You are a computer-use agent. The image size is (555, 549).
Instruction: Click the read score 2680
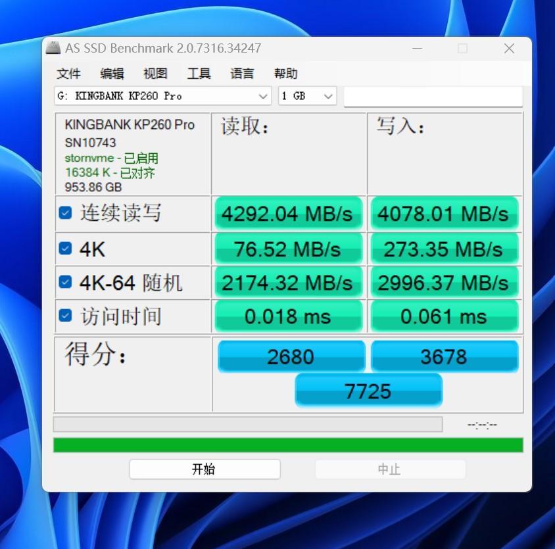[291, 356]
